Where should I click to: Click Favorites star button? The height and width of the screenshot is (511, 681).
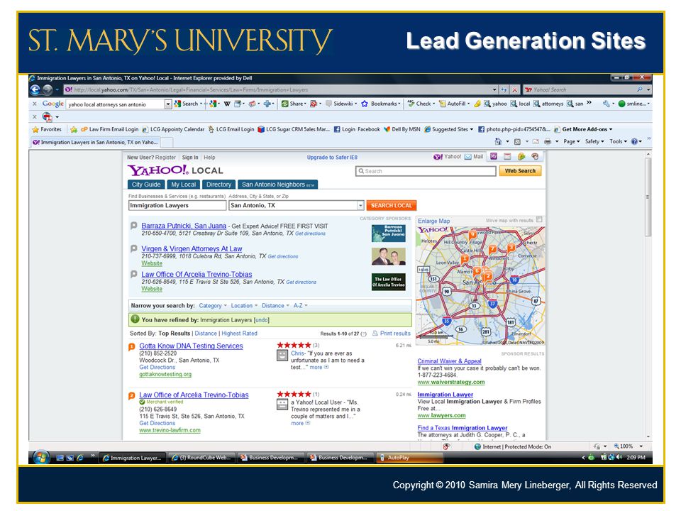(47, 129)
